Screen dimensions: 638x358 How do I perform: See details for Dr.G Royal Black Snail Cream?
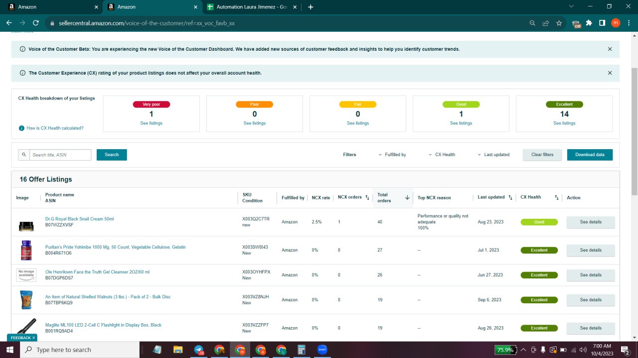coord(591,222)
